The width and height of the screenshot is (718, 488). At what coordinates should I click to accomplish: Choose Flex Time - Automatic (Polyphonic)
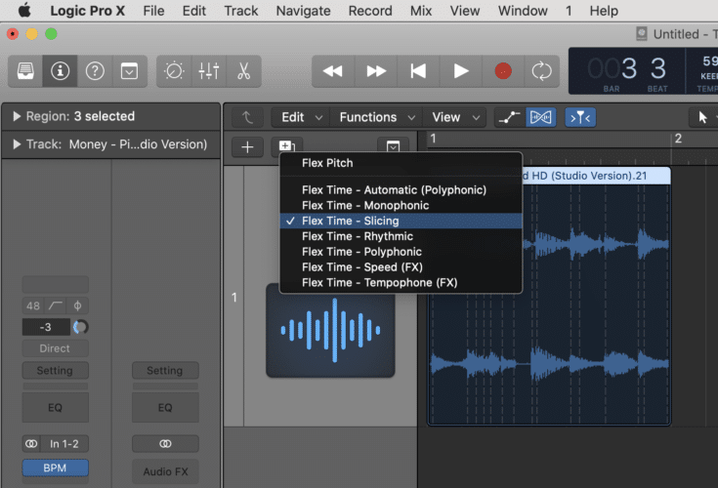point(401,189)
